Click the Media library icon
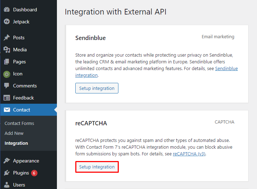Screen dimensions: 257x189 pyautogui.click(x=7, y=50)
